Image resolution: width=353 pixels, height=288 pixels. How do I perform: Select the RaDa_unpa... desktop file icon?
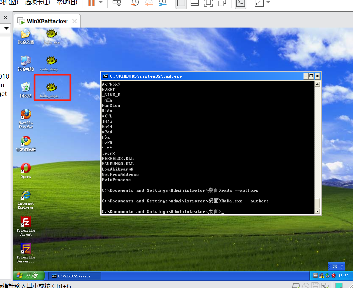(51, 90)
